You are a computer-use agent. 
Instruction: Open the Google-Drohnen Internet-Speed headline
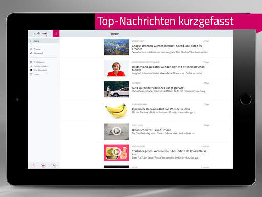[x=167, y=47]
